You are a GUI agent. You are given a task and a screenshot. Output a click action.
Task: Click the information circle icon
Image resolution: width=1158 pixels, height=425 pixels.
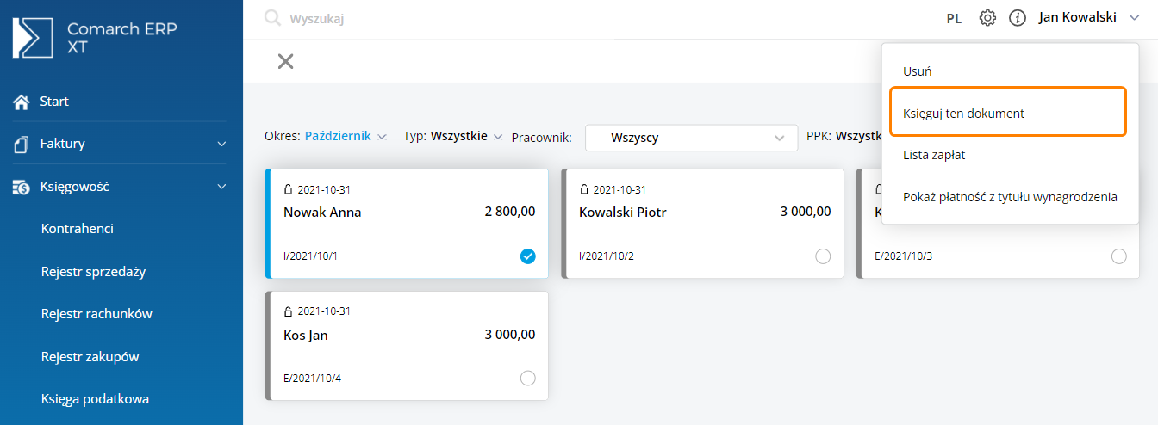pyautogui.click(x=1018, y=18)
